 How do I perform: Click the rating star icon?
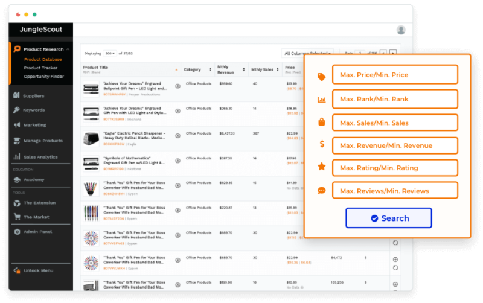tap(322, 167)
